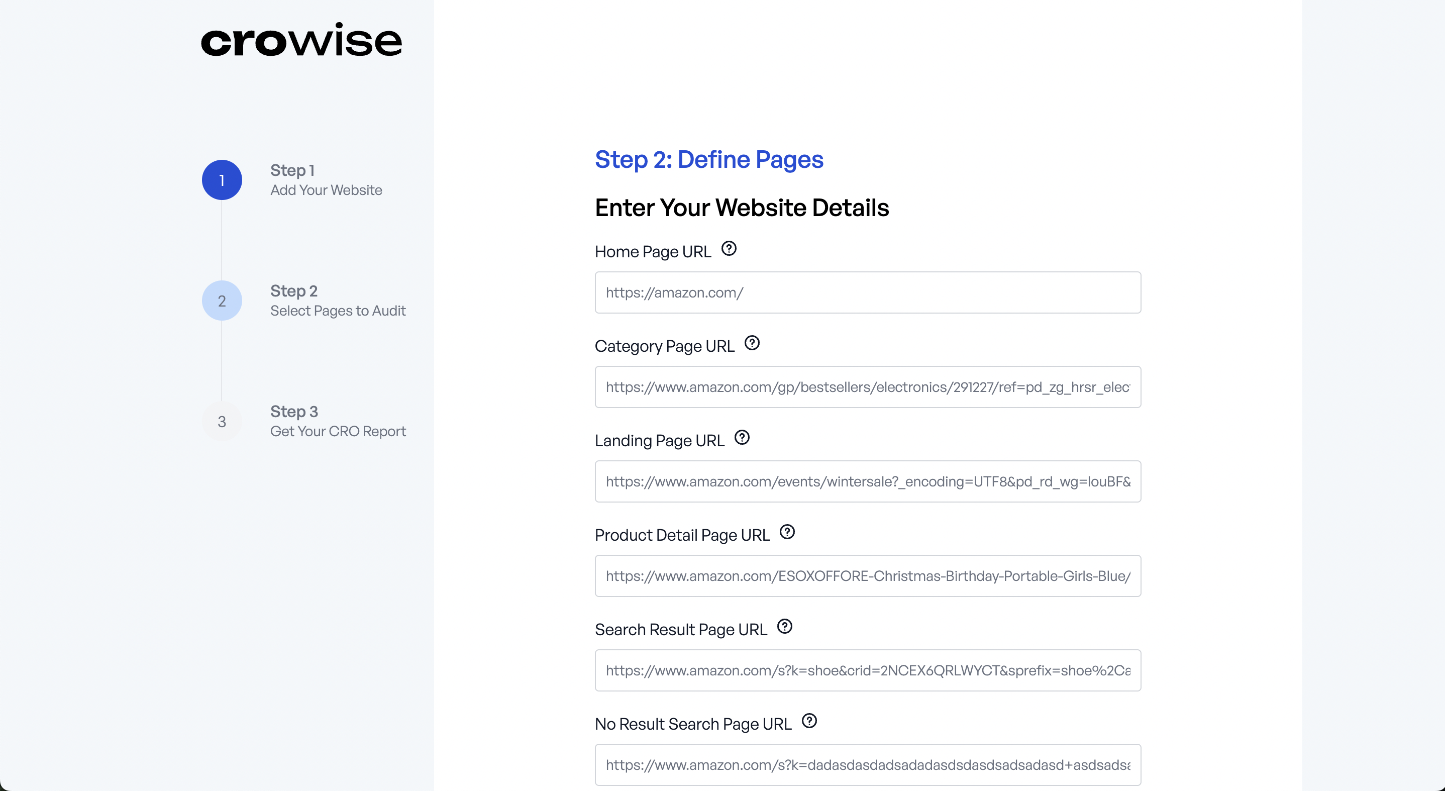Open Step 3 Get Your CRO Report label

pos(338,421)
